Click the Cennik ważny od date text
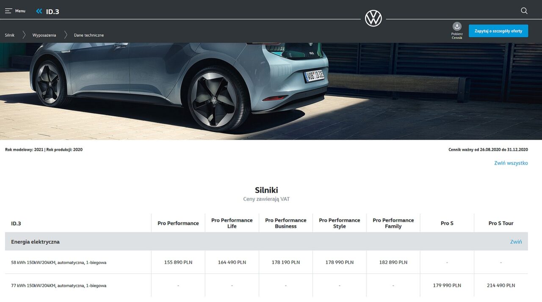The image size is (542, 302). [x=488, y=150]
